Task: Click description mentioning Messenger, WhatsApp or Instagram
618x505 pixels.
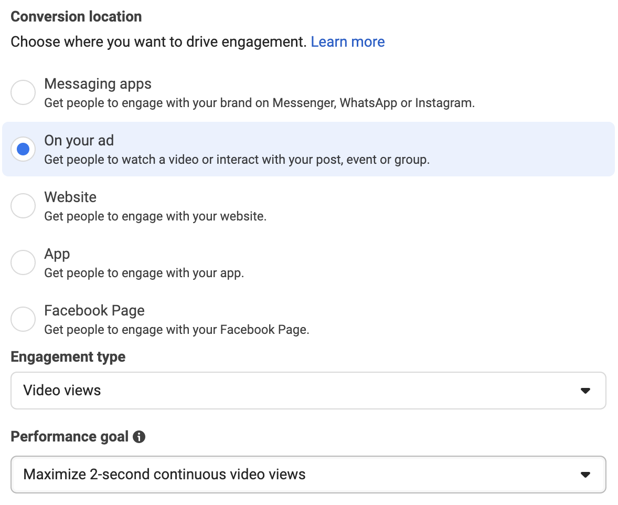Action: tap(259, 103)
